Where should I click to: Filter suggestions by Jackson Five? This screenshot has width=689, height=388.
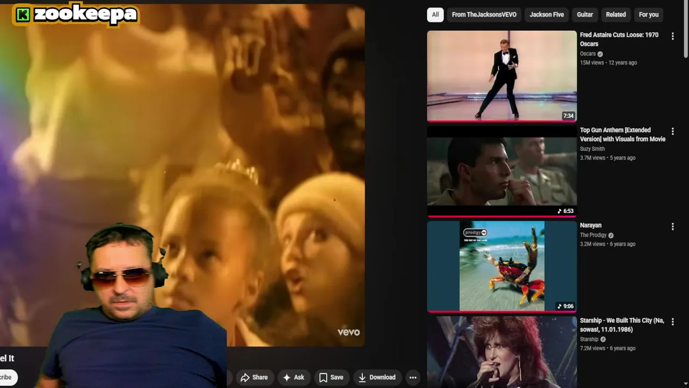point(546,15)
